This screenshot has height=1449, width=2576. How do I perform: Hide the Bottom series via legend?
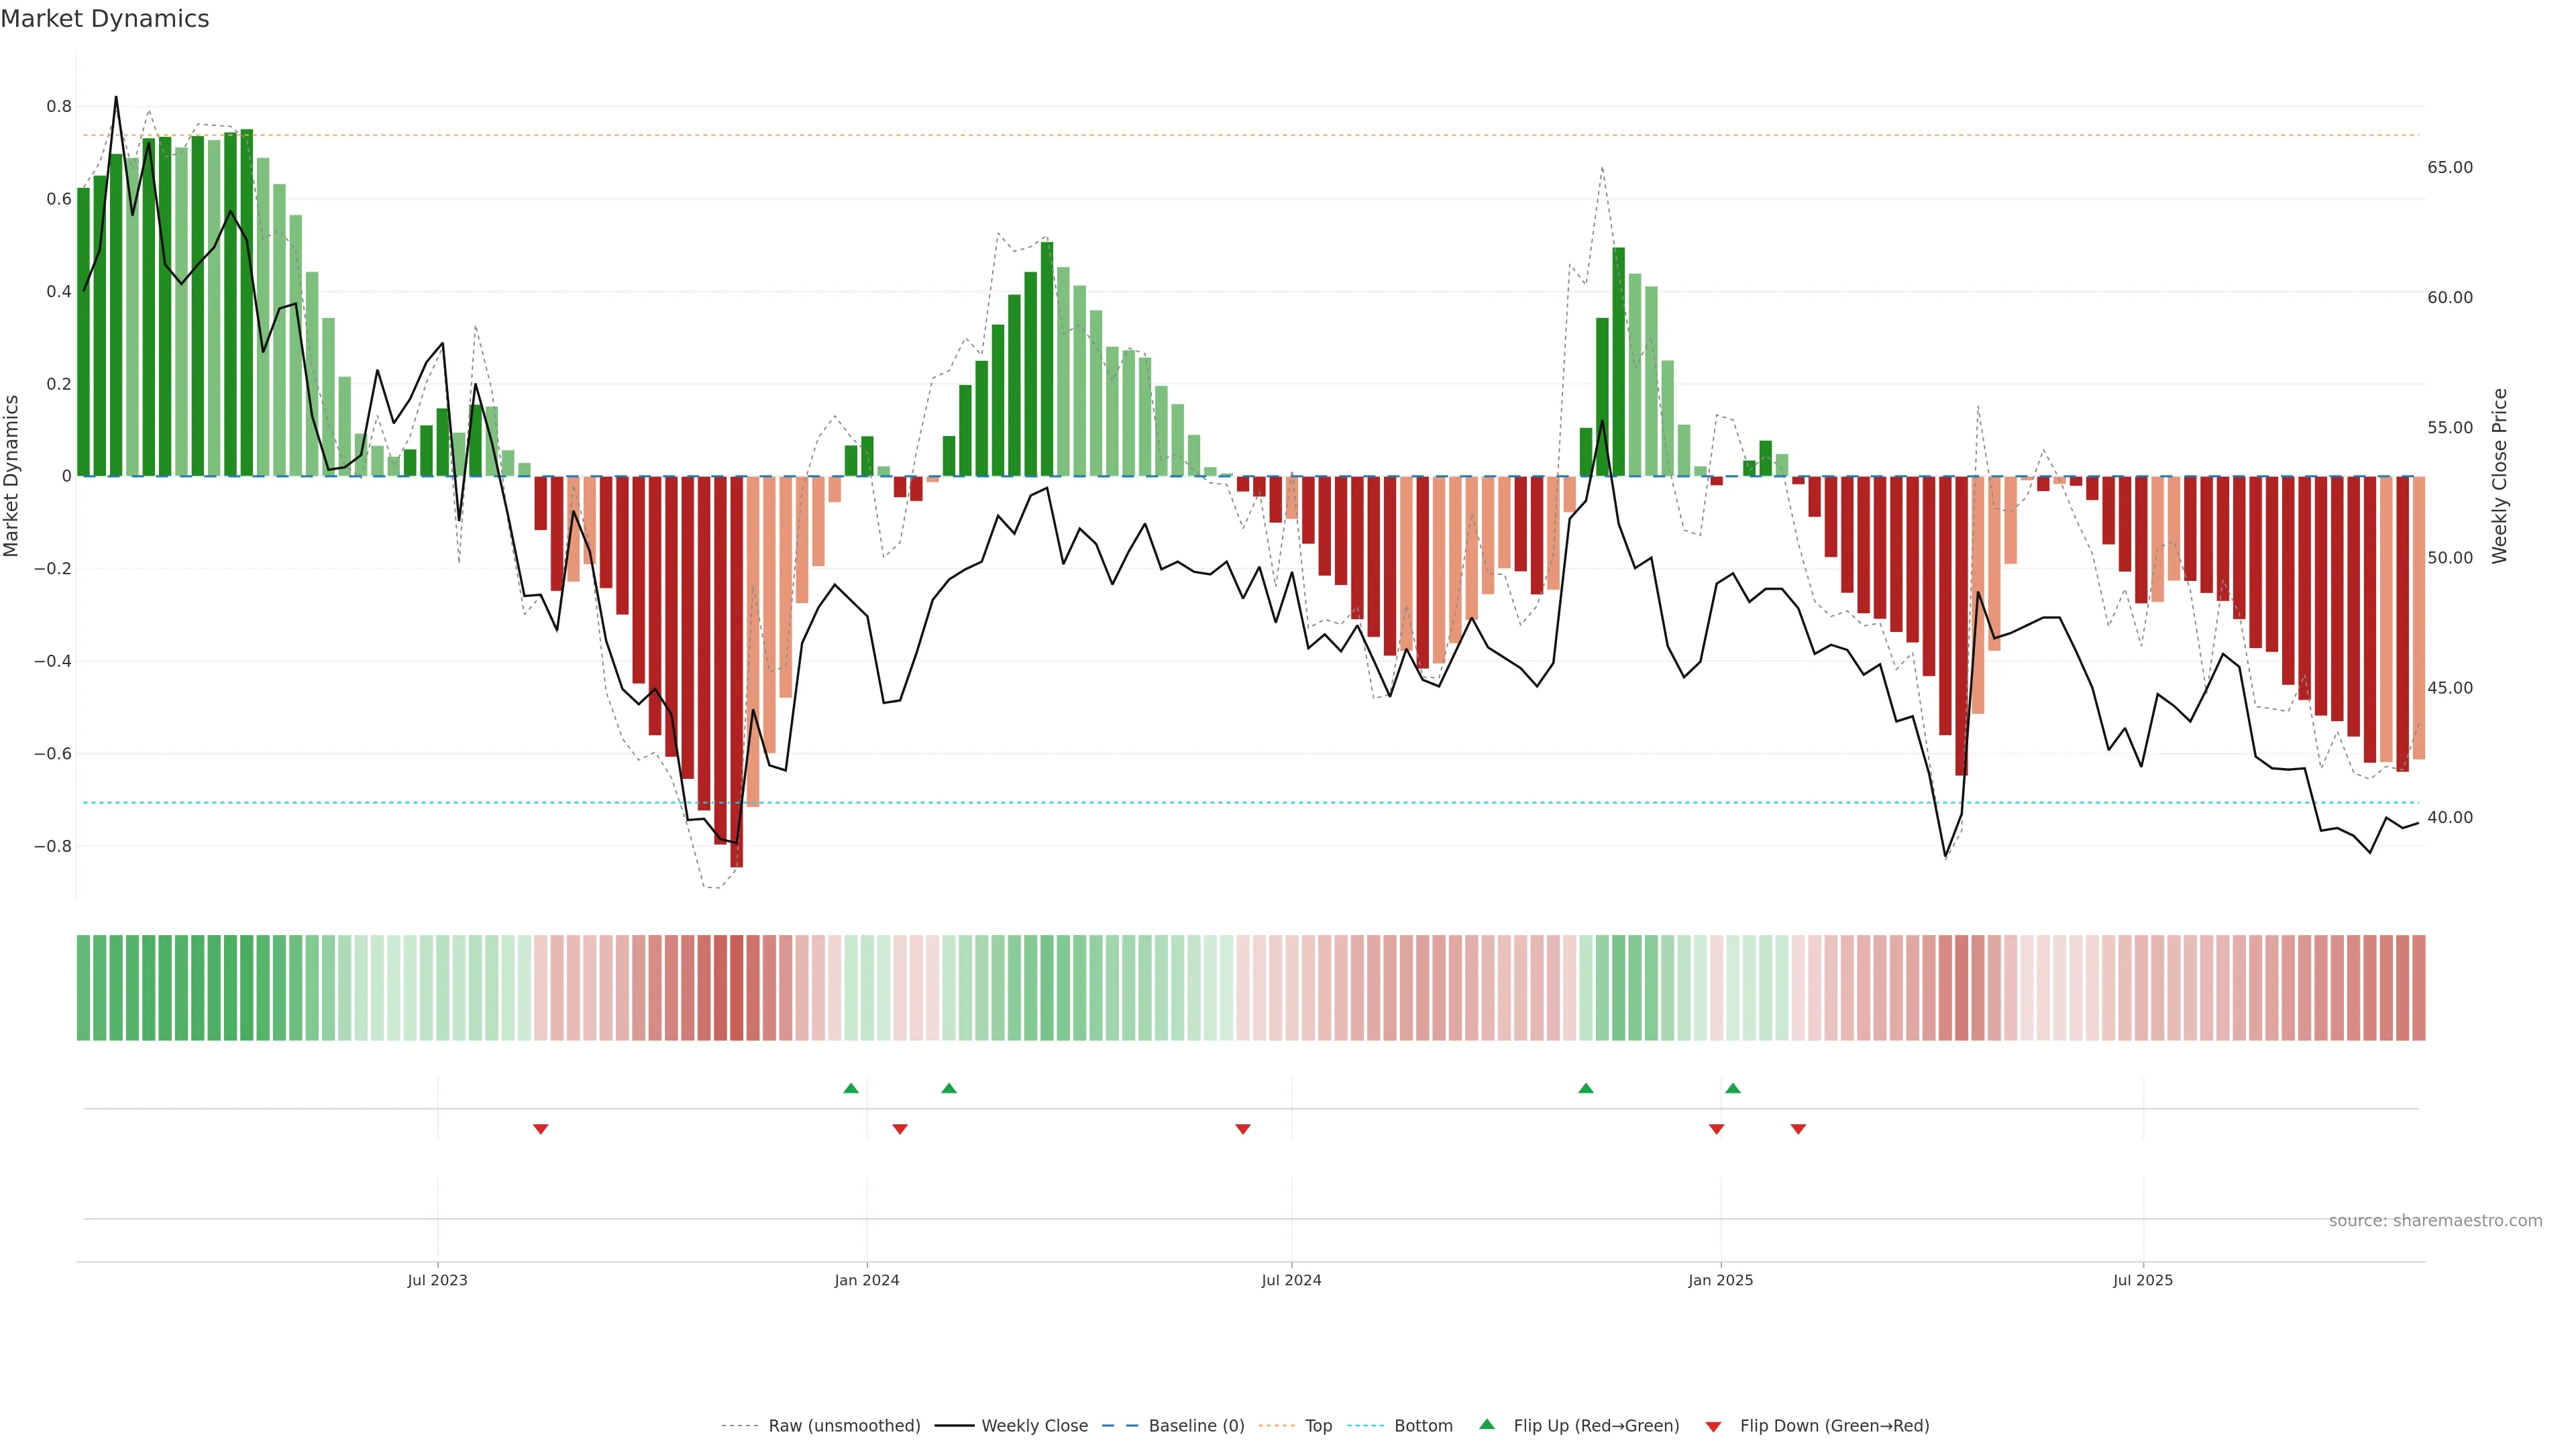click(x=1423, y=1426)
